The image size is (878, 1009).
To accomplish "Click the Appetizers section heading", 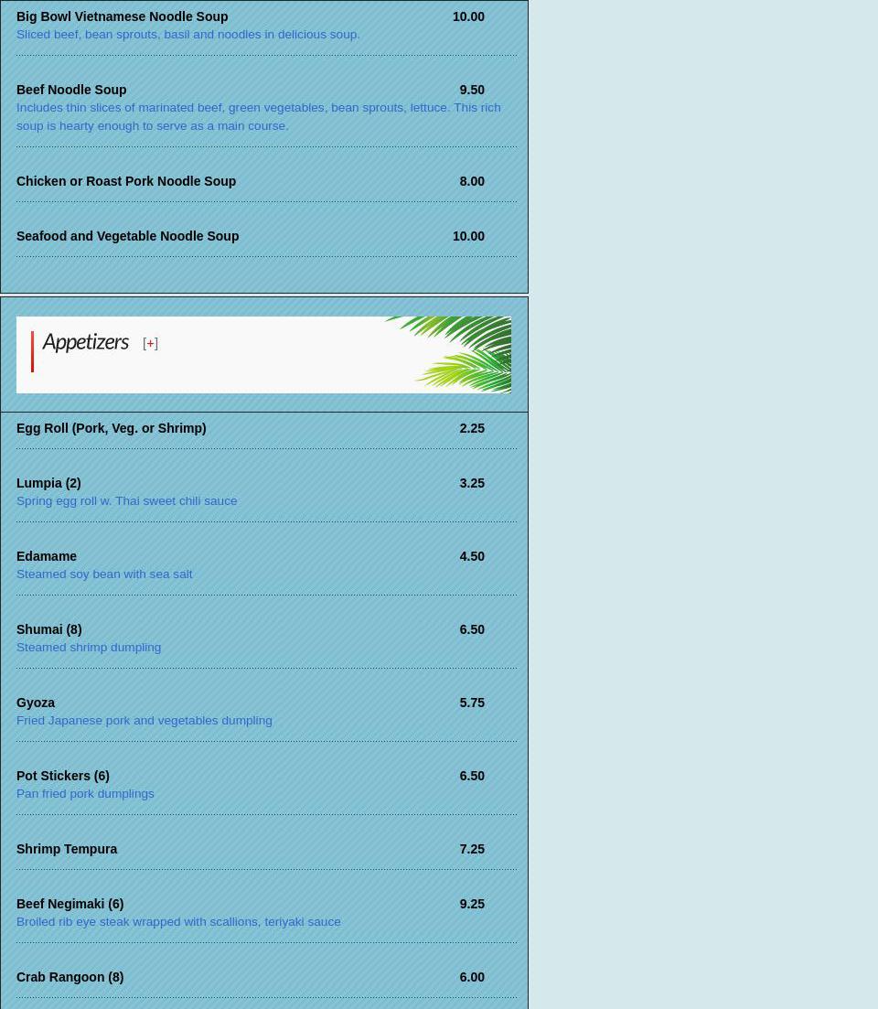I will 85,342.
